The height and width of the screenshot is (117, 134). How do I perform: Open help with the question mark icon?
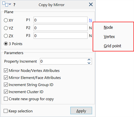[x=14, y=5]
